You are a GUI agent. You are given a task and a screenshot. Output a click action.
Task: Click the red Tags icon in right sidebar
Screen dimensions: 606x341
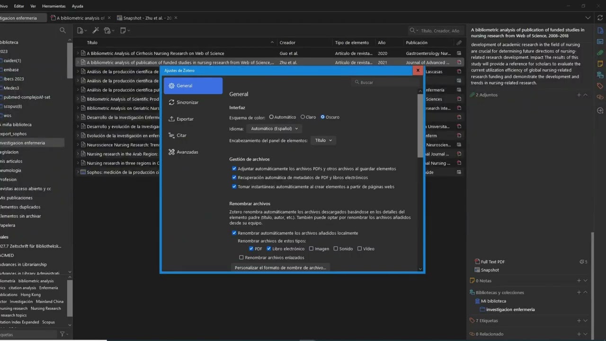600,86
